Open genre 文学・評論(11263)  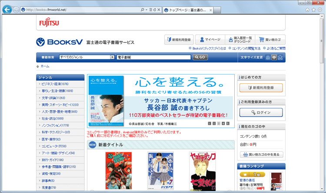(x=53, y=98)
